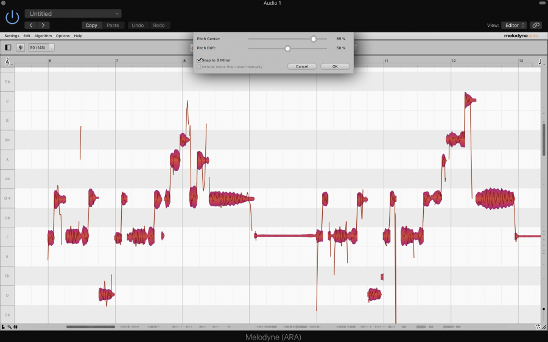The height and width of the screenshot is (342, 548).
Task: Click bar 12 in the ruler
Action: click(x=454, y=61)
